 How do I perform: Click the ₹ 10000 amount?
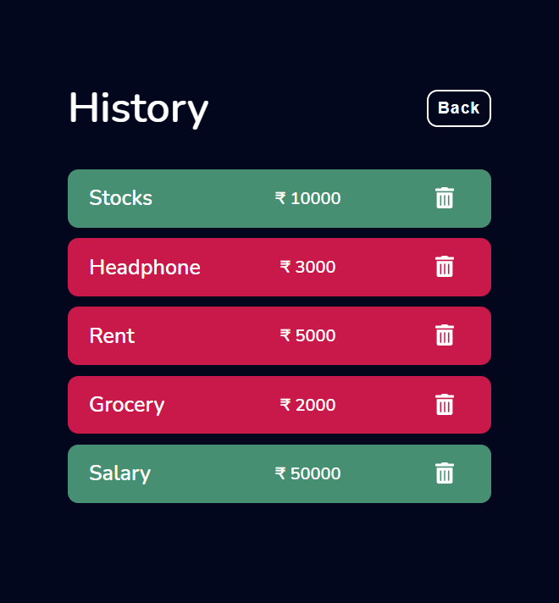pyautogui.click(x=307, y=198)
